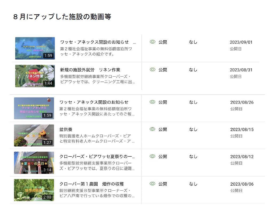Click the eye icon in 盆供養 row

pyautogui.click(x=153, y=129)
